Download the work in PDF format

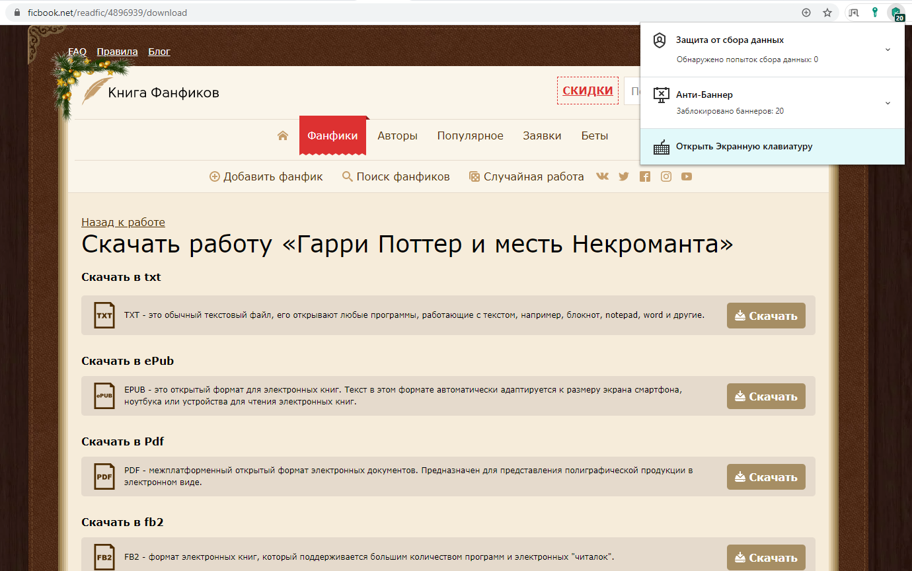pos(766,477)
